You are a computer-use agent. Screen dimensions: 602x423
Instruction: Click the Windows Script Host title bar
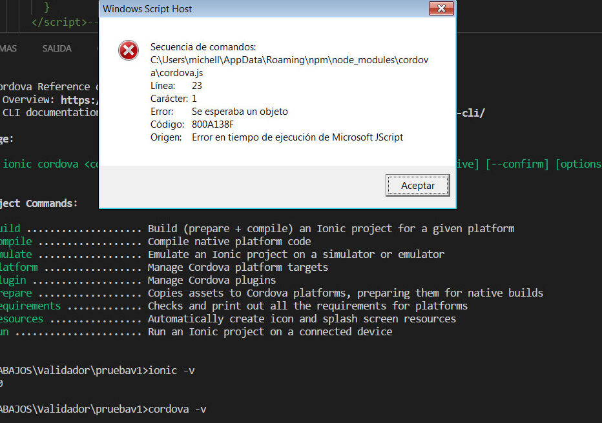[x=258, y=9]
